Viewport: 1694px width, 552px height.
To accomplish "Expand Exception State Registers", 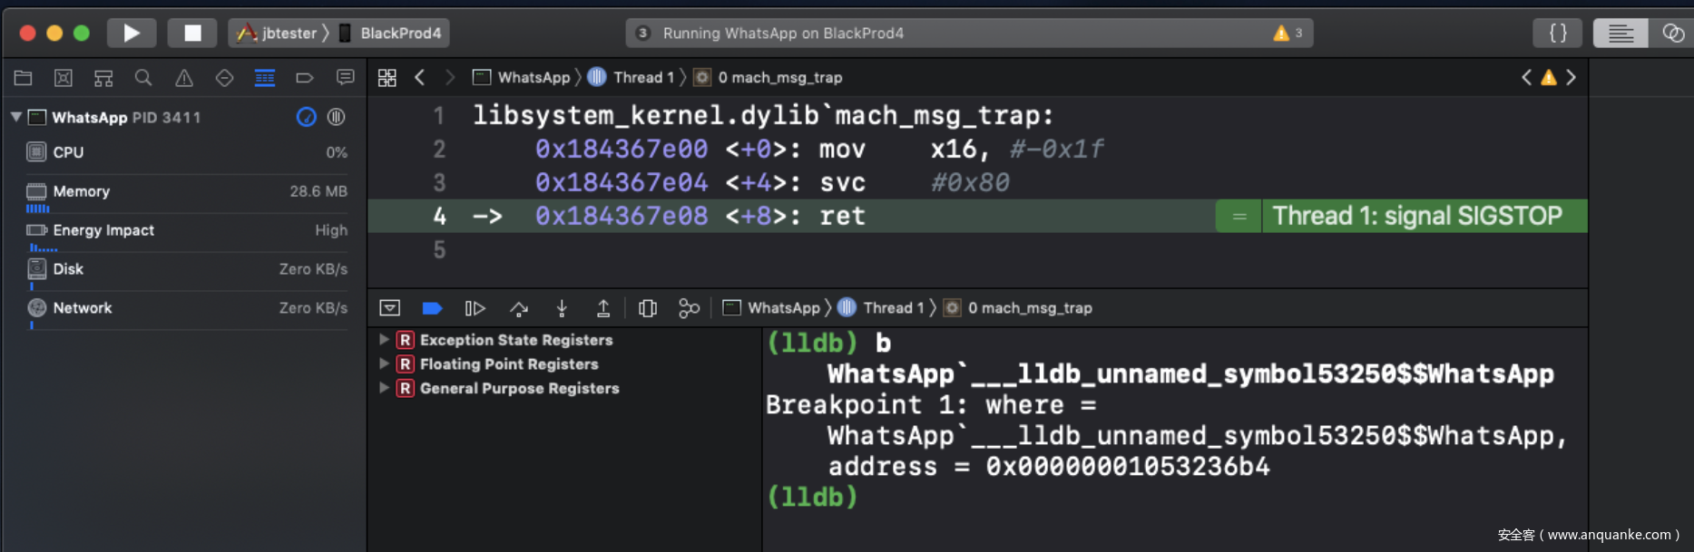I will click(x=384, y=340).
